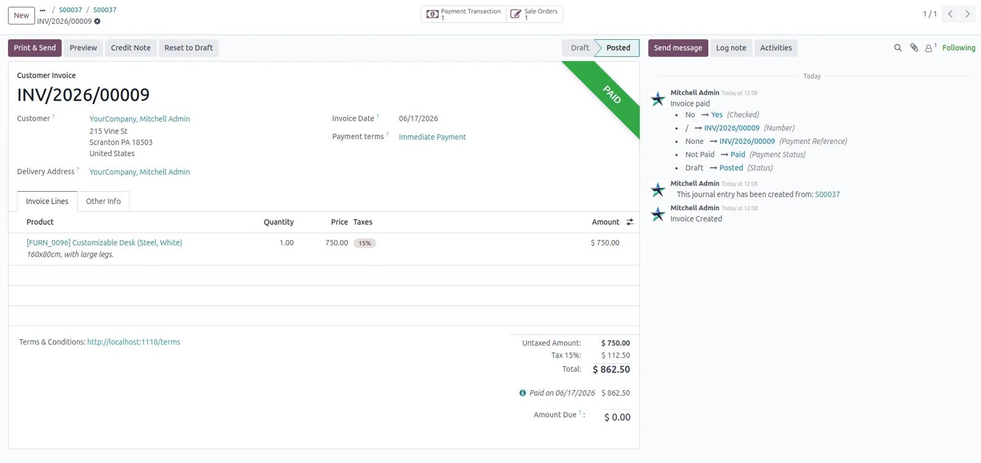Expand breadcrumb ellipsis menu
The image size is (981, 463).
[42, 10]
